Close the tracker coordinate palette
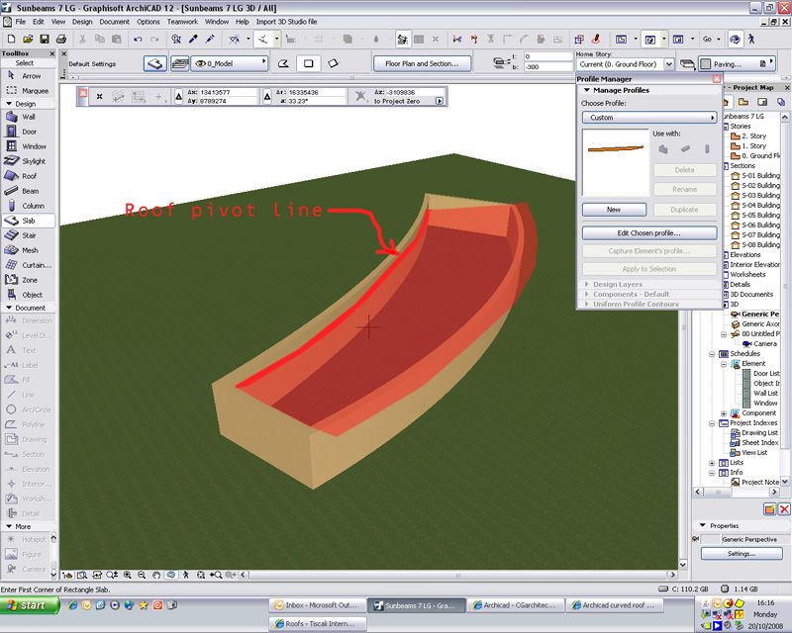 pyautogui.click(x=83, y=93)
